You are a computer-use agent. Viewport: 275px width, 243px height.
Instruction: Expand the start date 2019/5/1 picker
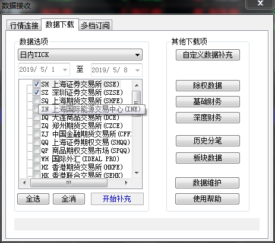pyautogui.click(x=65, y=69)
